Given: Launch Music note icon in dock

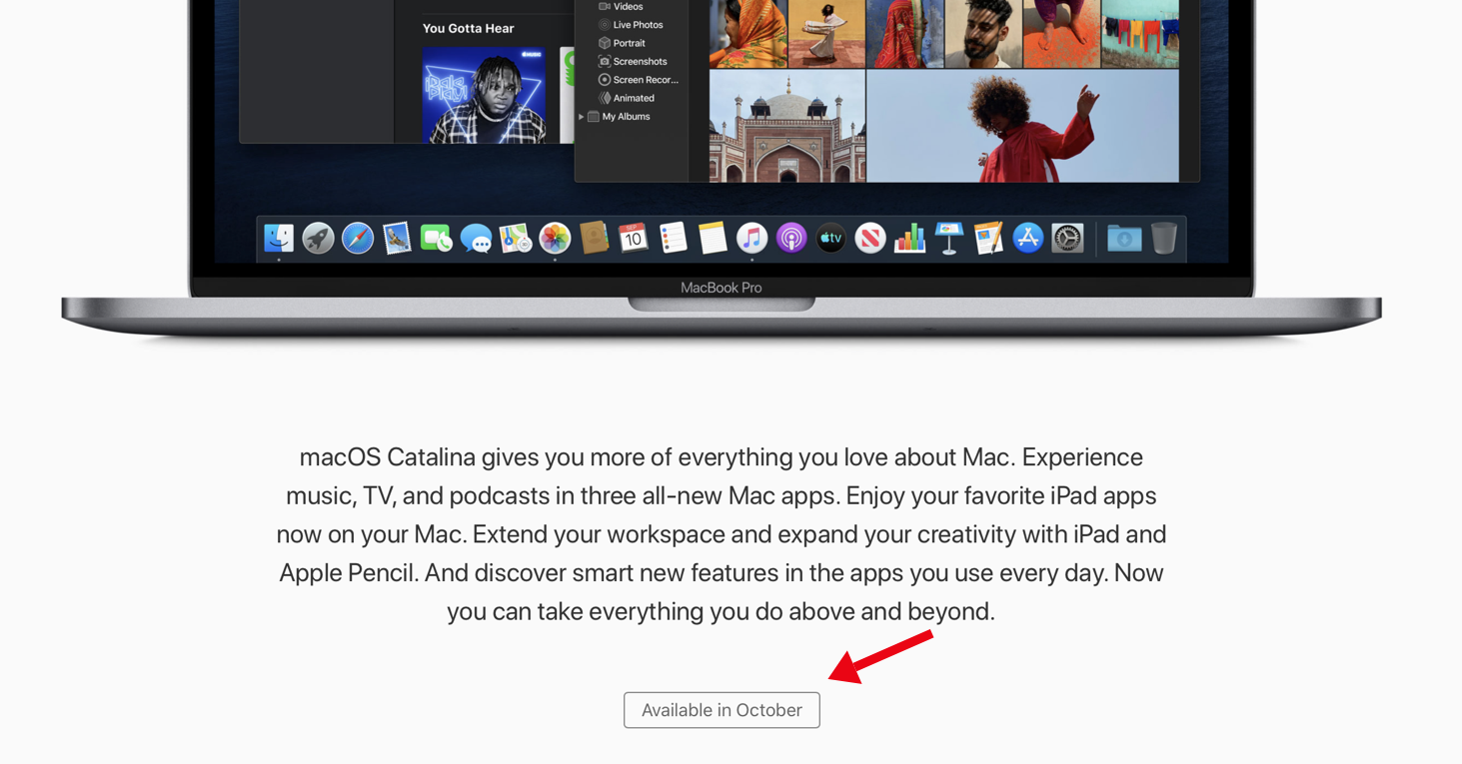Looking at the screenshot, I should click(751, 238).
